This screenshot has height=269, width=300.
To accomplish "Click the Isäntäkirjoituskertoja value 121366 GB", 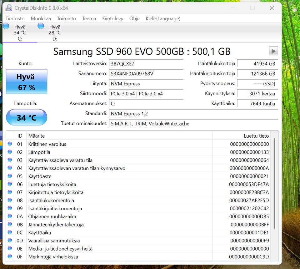I will (x=257, y=74).
